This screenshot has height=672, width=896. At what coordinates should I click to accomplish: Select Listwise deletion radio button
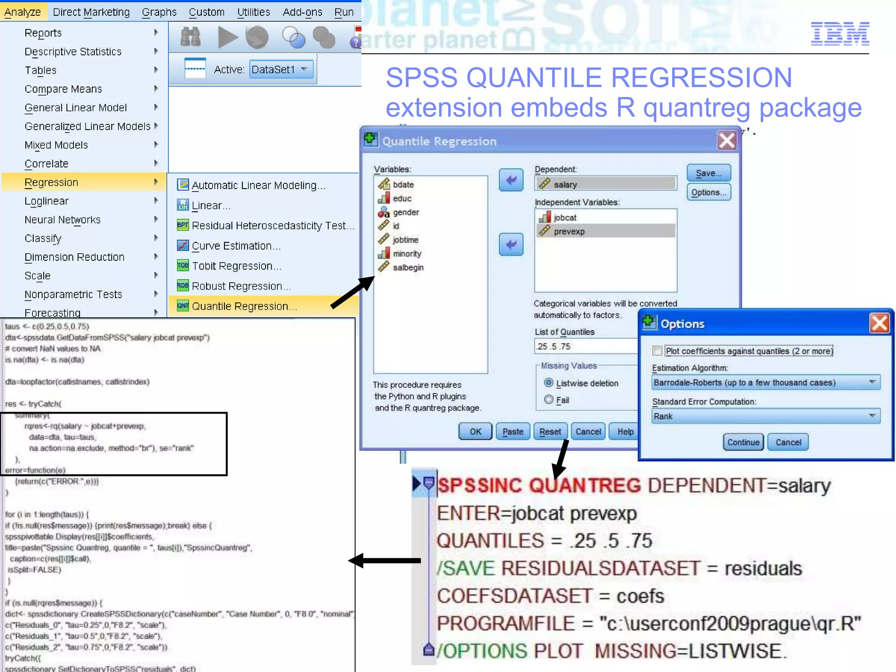coord(549,383)
